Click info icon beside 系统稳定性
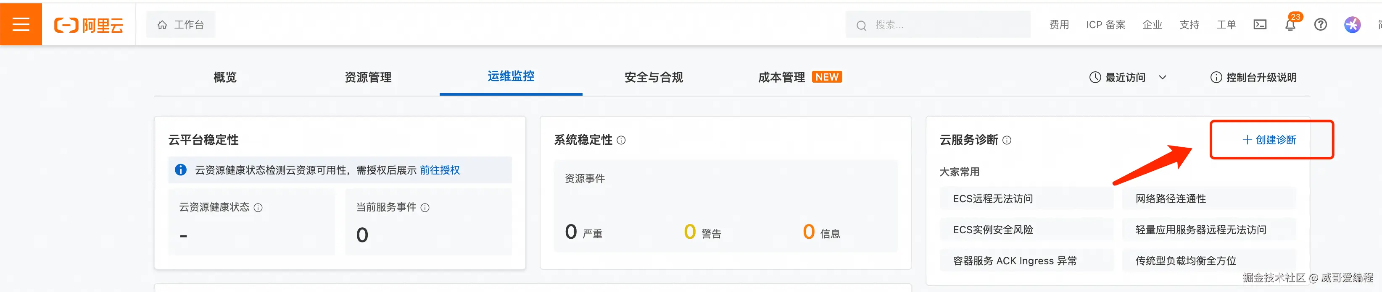This screenshot has width=1382, height=292. coord(621,141)
